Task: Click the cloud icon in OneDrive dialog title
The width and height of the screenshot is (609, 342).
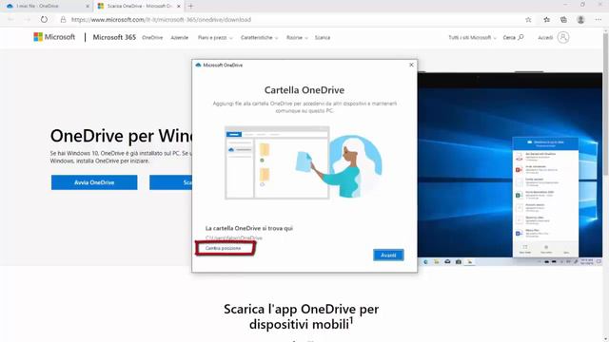Action: pyautogui.click(x=198, y=65)
